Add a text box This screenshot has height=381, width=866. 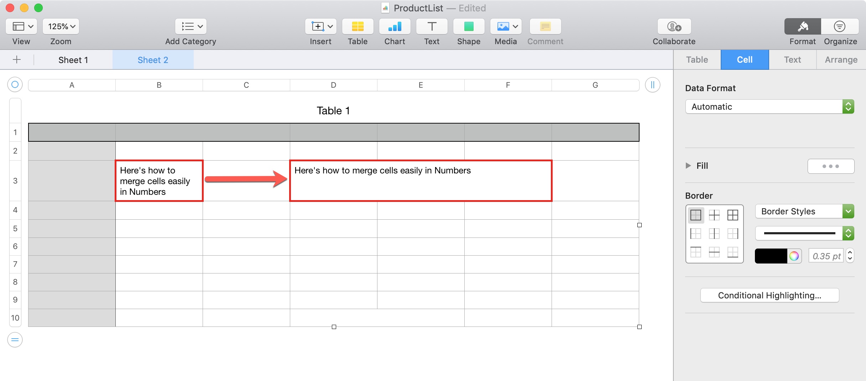coord(431,27)
